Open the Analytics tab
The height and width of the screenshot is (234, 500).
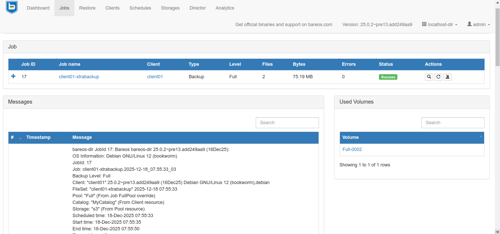pyautogui.click(x=225, y=8)
